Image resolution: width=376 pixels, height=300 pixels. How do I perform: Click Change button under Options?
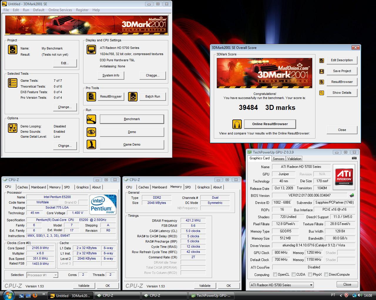click(x=65, y=146)
